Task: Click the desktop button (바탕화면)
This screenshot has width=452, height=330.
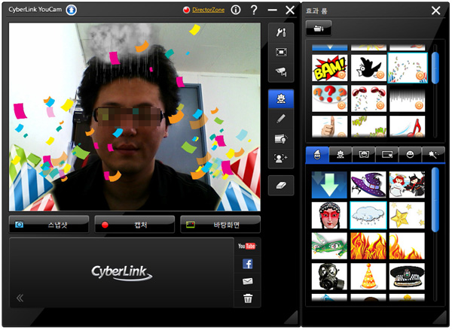Action: pyautogui.click(x=220, y=225)
